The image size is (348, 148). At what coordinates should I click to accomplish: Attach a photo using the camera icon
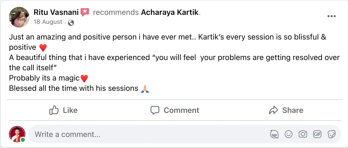click(303, 134)
